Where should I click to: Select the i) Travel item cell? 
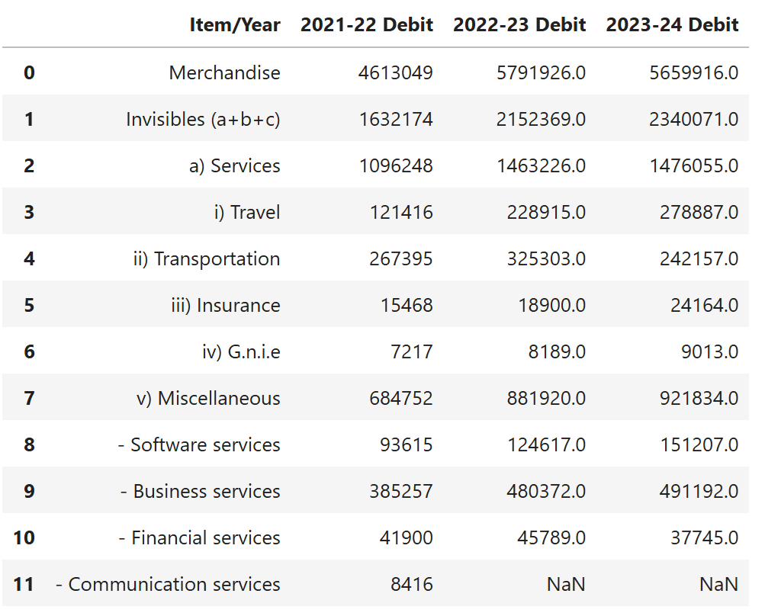tap(246, 213)
